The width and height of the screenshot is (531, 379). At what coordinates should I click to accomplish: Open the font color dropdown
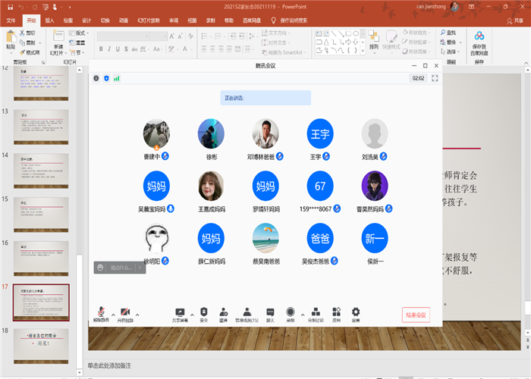(192, 49)
